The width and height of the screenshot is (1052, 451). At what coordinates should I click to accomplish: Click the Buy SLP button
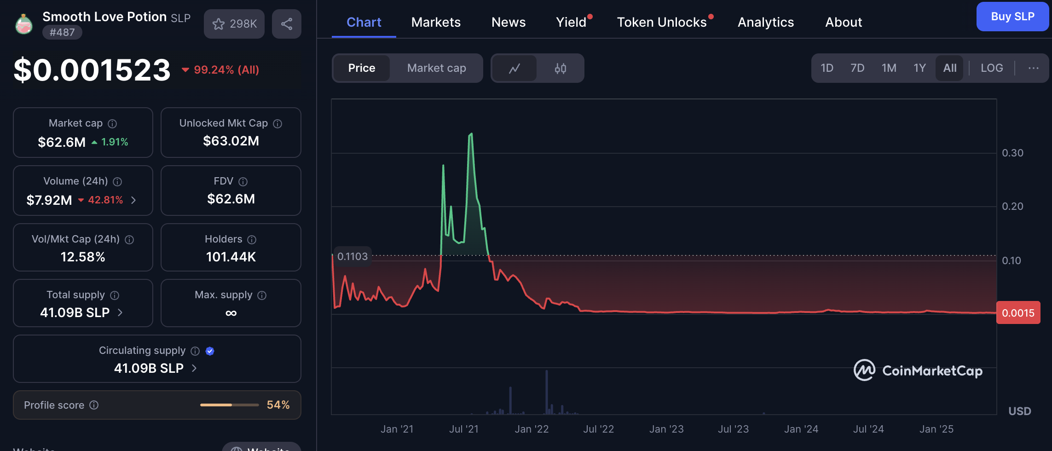(1012, 17)
